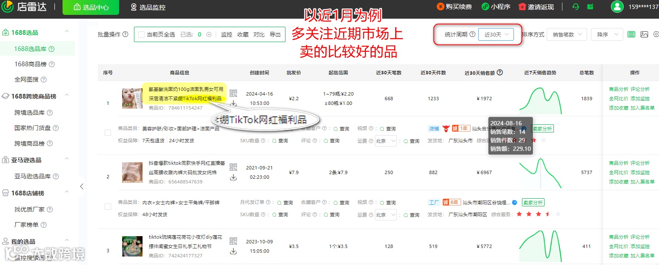This screenshot has height=265, width=659.
Task: Open the 抖音爆款 内裤 product thumbnail
Action: pyautogui.click(x=132, y=172)
